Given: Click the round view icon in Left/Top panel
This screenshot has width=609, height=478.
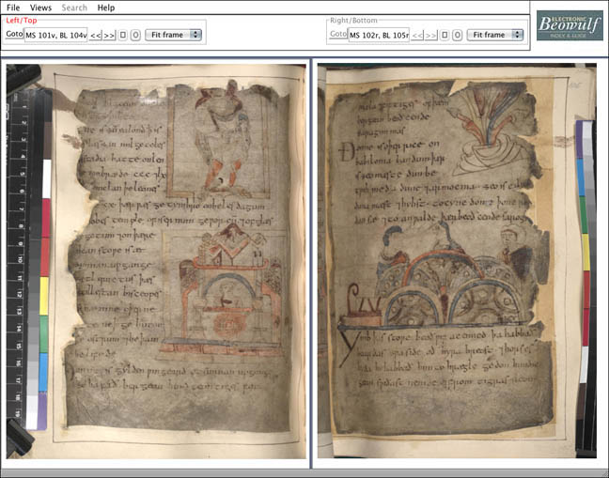Looking at the screenshot, I should coord(135,35).
